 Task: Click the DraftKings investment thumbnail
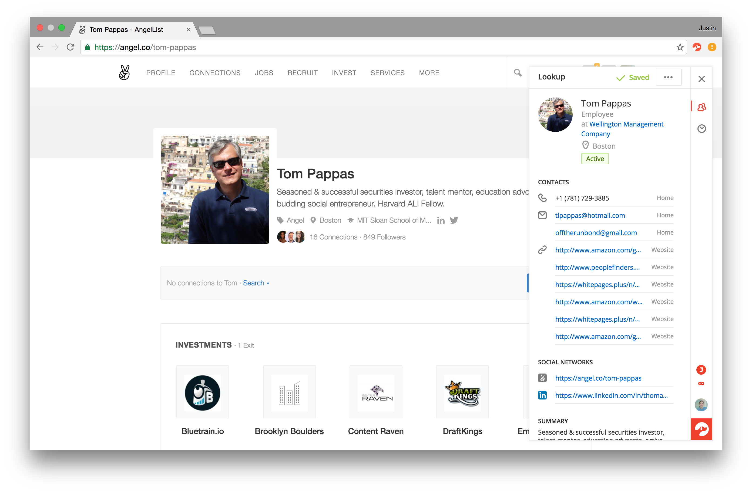pos(462,392)
